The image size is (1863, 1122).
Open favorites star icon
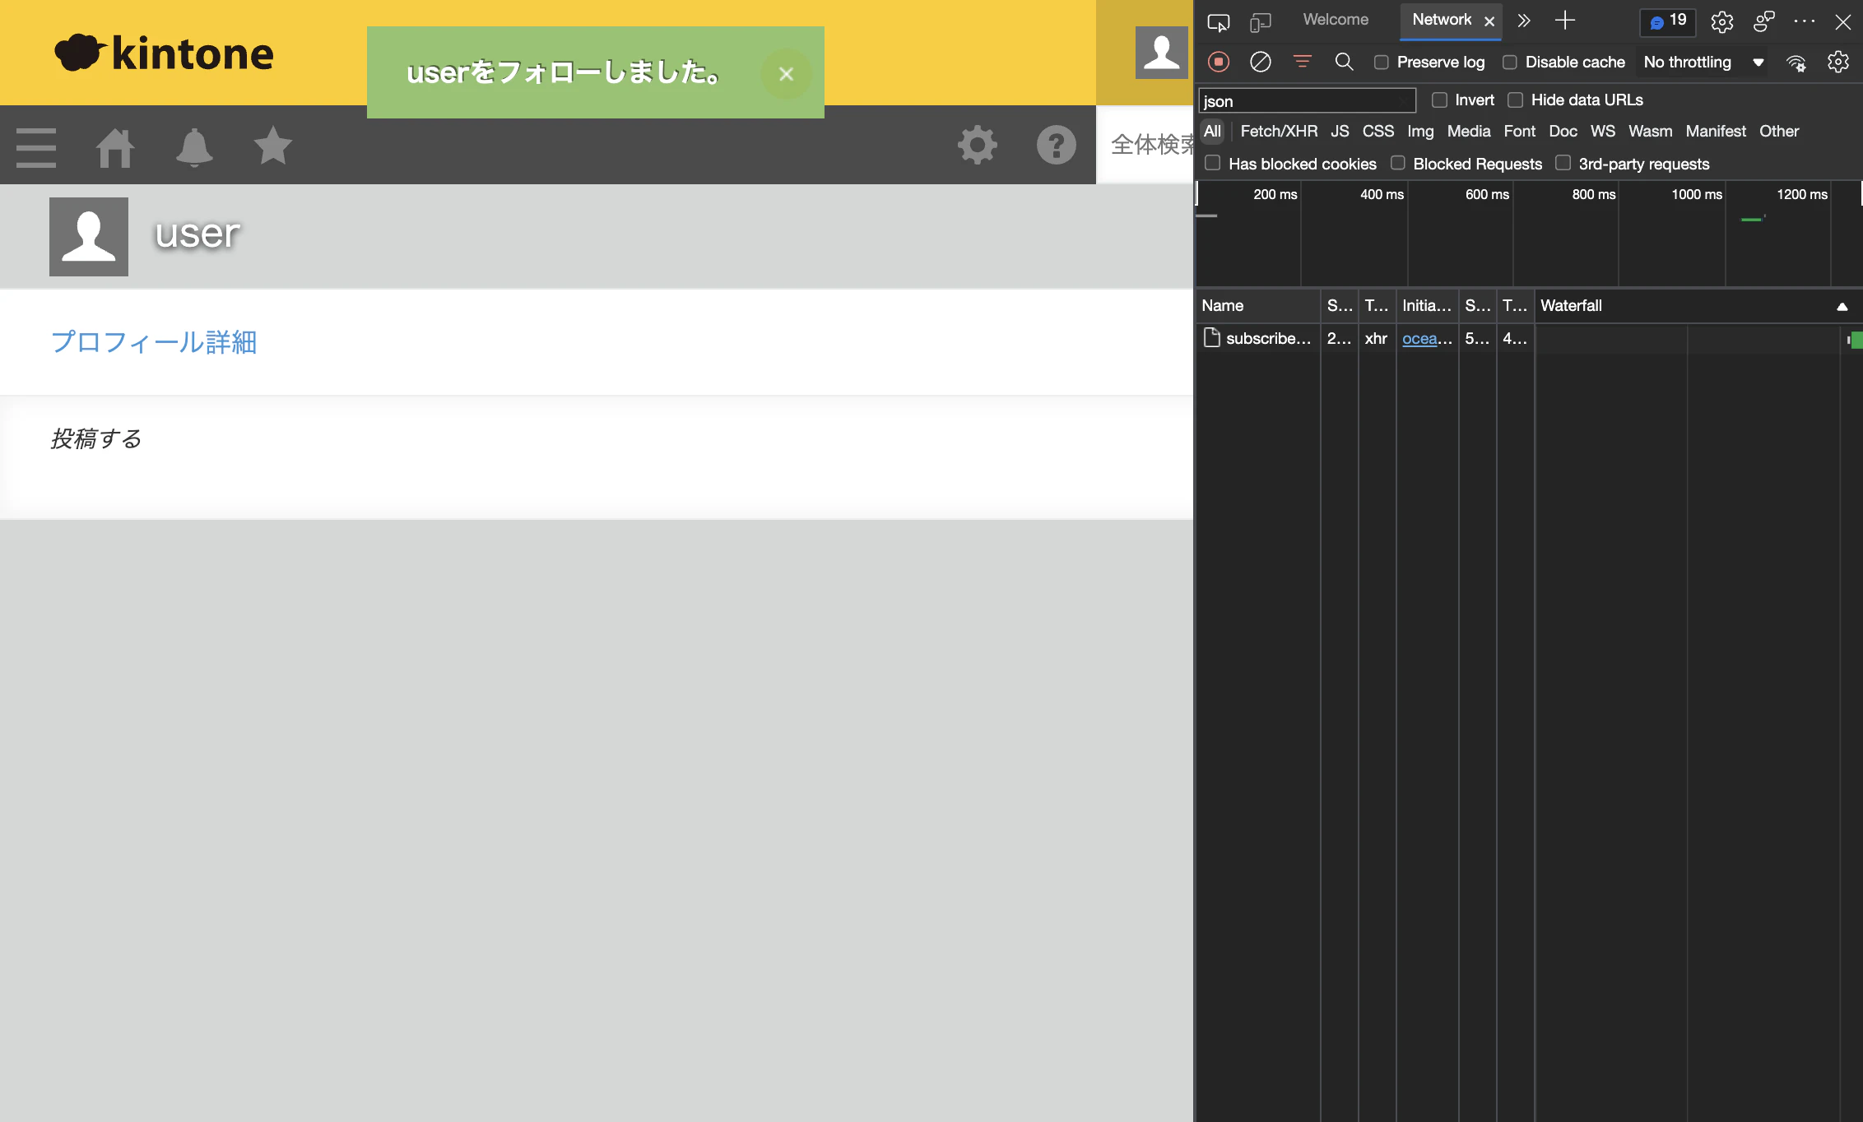coord(273,146)
